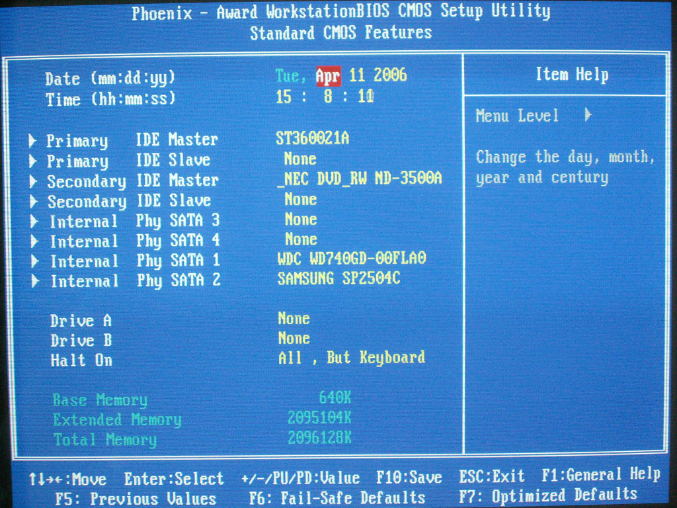The height and width of the screenshot is (508, 677).
Task: Click F6: Fail-Safe Defaults option
Action: tap(337, 497)
